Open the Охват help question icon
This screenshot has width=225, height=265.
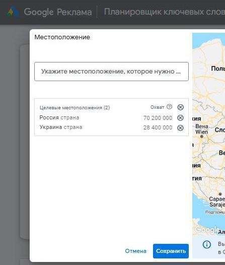tap(169, 107)
